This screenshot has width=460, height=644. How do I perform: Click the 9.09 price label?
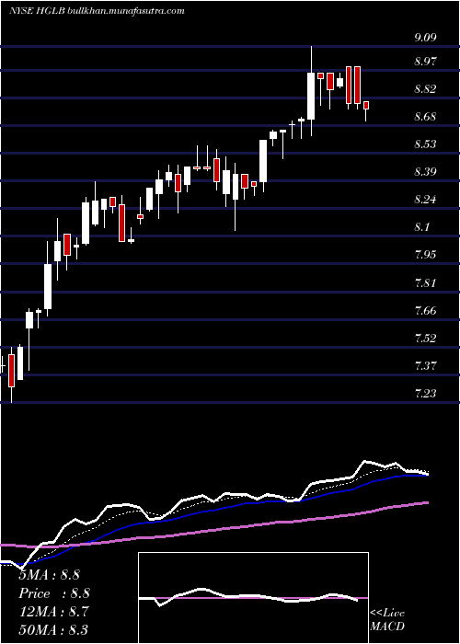tap(425, 38)
